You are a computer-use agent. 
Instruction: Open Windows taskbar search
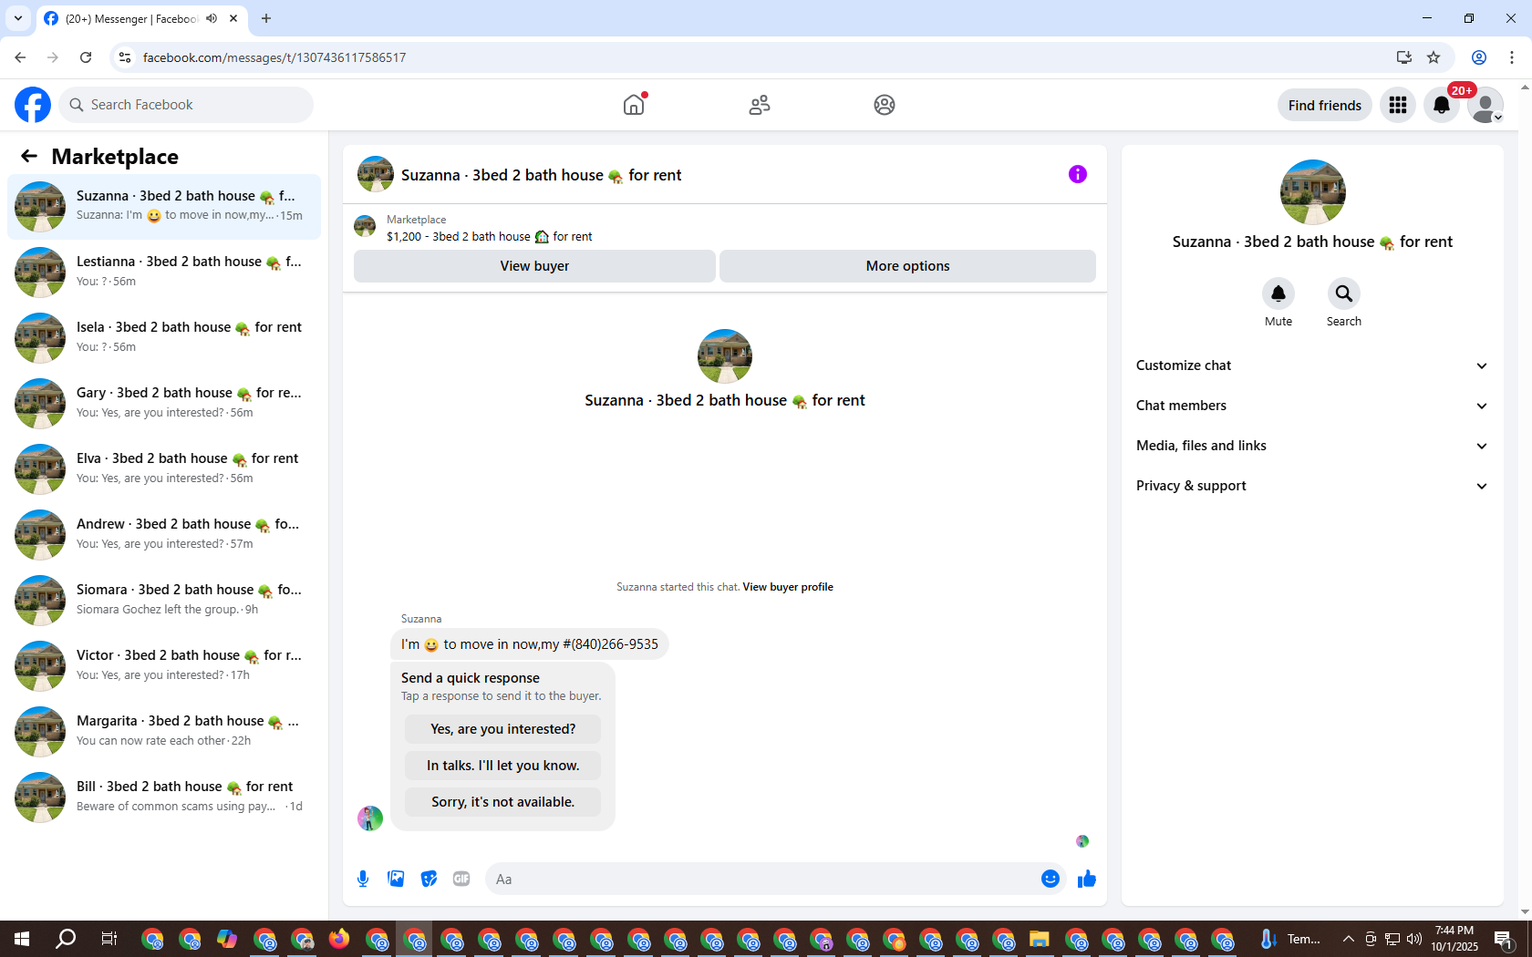tap(66, 939)
